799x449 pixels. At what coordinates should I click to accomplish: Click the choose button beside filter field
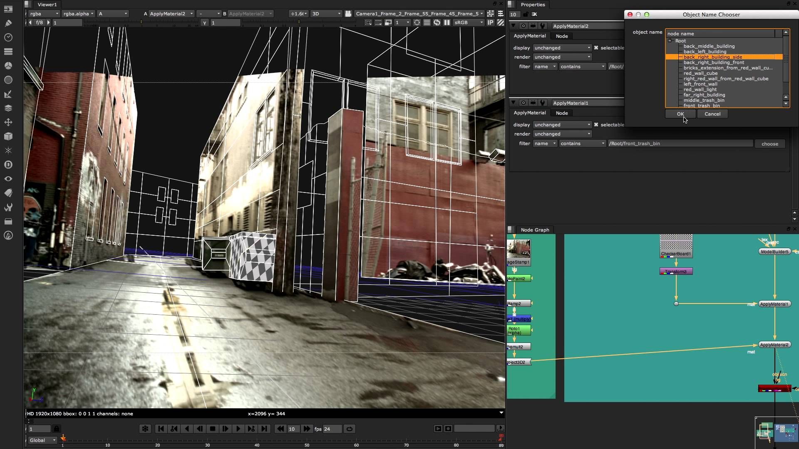(769, 144)
